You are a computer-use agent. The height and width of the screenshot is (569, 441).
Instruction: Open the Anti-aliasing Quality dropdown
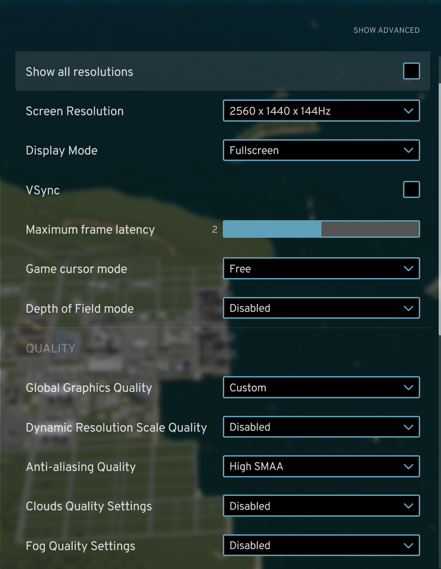321,466
